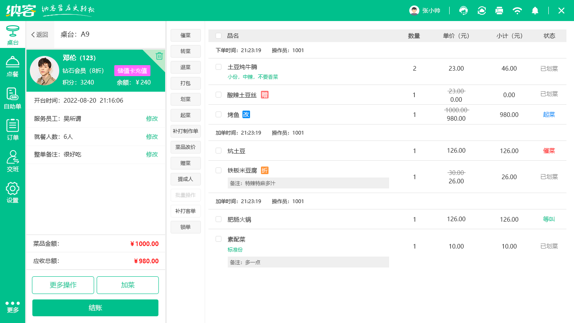
Task: Open the 自助单 self-service panel
Action: (x=13, y=97)
